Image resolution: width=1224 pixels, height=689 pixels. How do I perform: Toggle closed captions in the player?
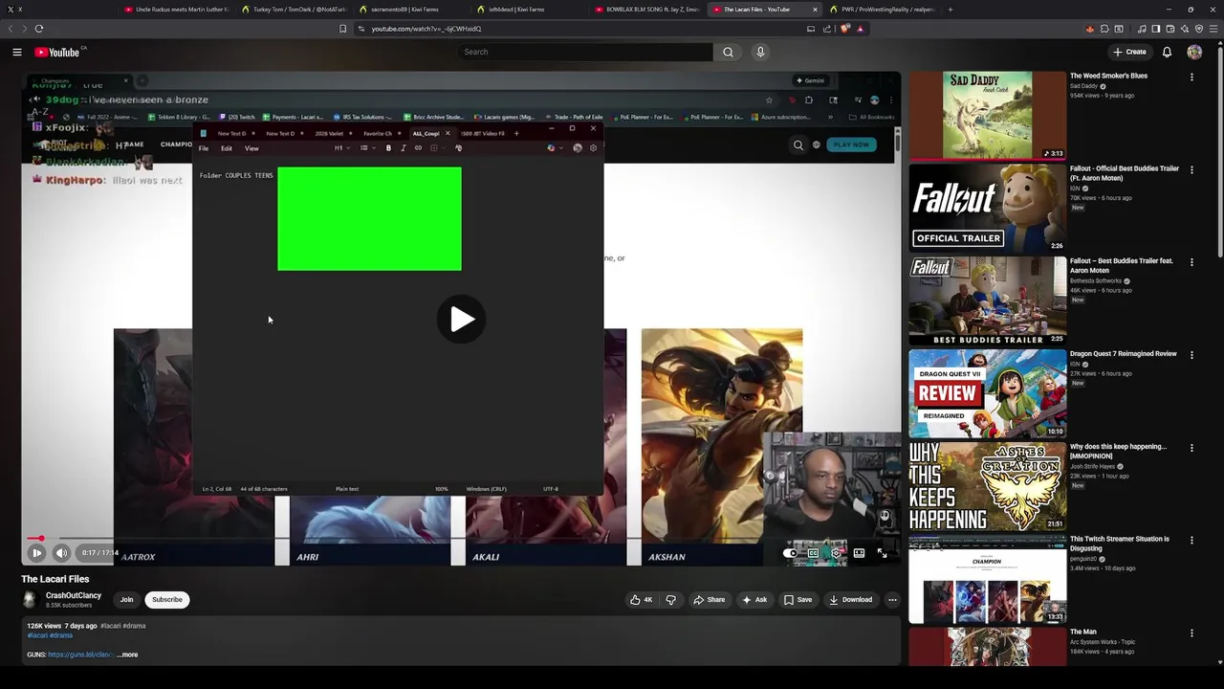813,552
